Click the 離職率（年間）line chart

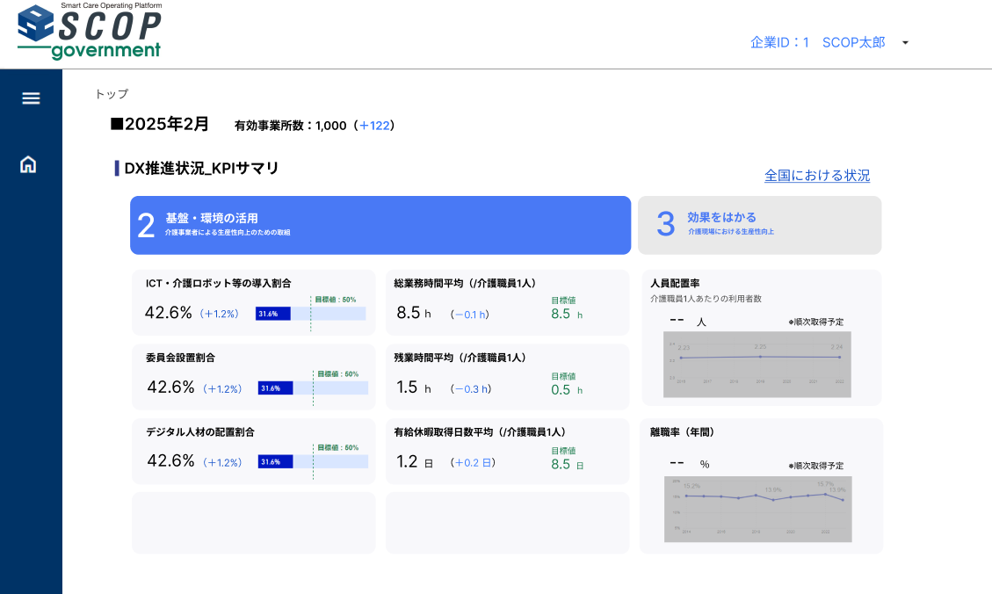758,509
